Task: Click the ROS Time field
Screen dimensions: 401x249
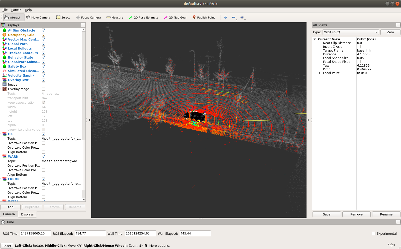Action: [36, 233]
